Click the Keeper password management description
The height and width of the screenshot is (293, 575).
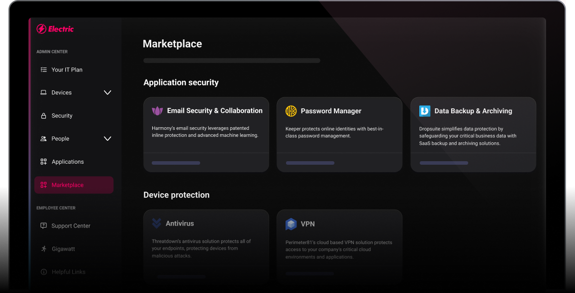[x=334, y=132]
